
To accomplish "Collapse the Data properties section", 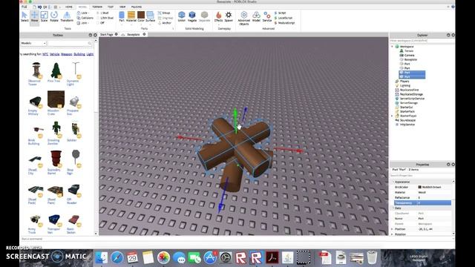I will pyautogui.click(x=393, y=208).
